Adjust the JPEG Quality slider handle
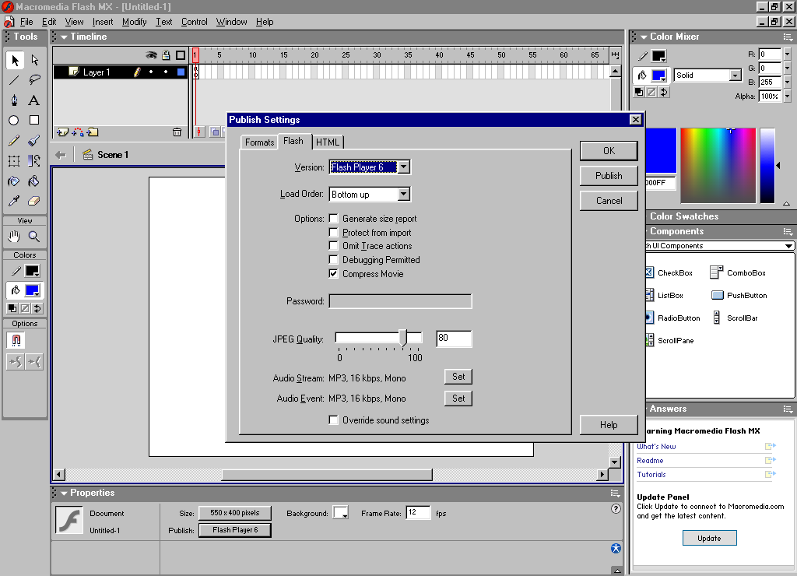The image size is (797, 576). pyautogui.click(x=403, y=338)
